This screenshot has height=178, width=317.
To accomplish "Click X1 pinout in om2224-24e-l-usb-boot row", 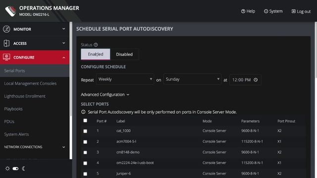I will click(x=279, y=163).
